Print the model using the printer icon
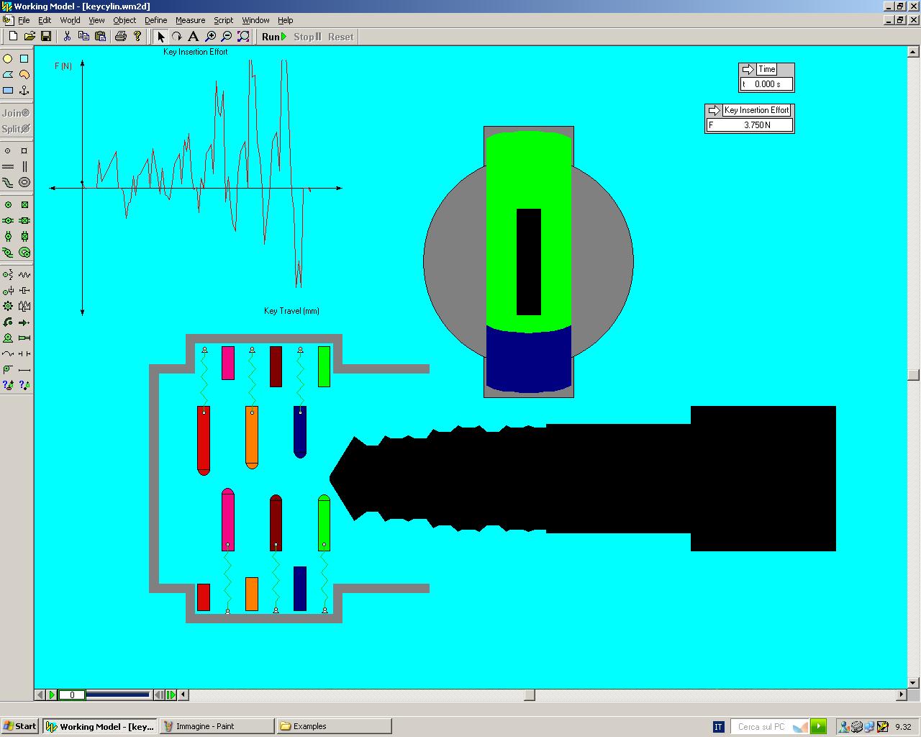 [120, 36]
